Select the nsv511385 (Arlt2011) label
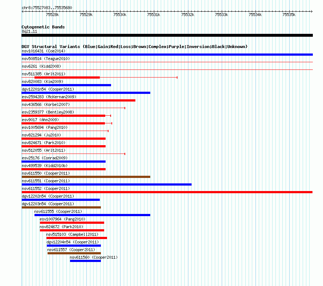323x286 pixels. click(44, 74)
